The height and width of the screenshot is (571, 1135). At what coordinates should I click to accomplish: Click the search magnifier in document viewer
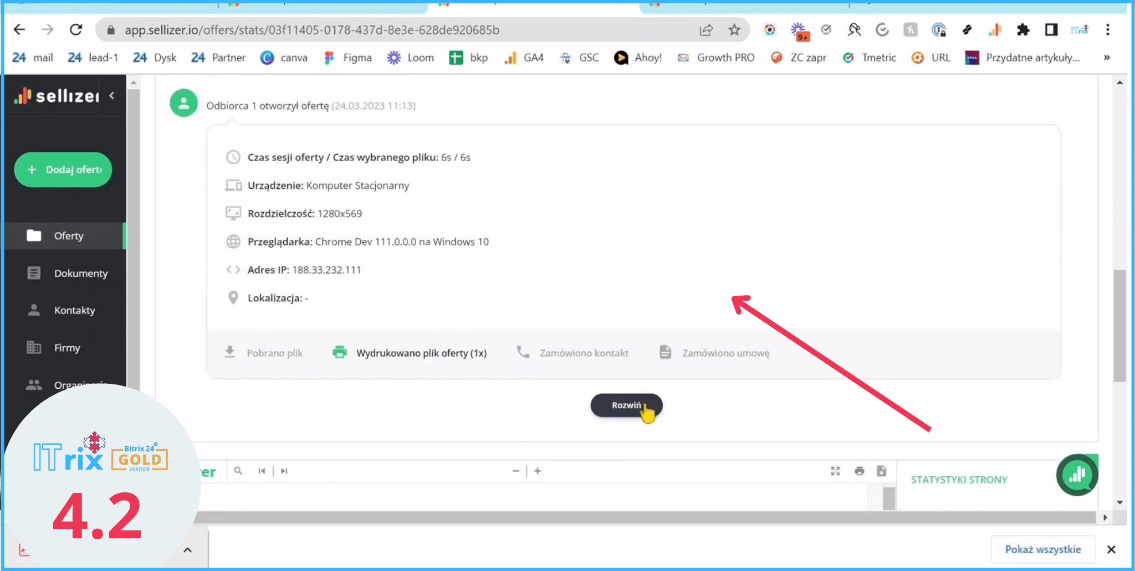238,471
